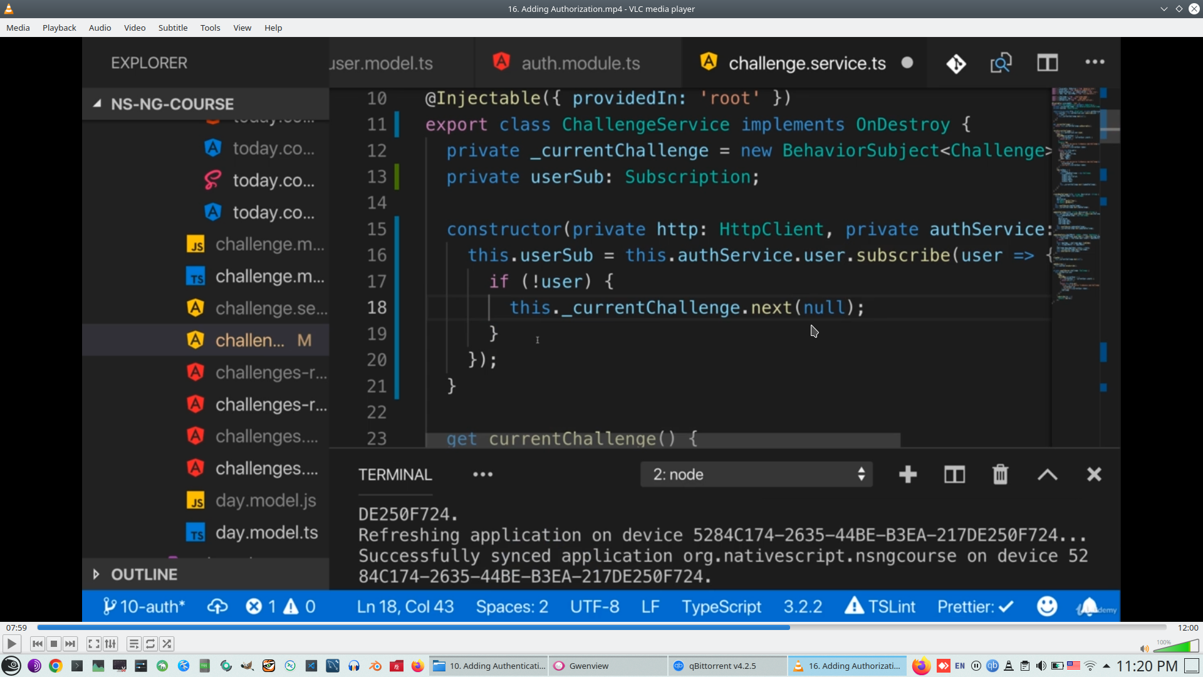Expand the hidden system tray arrow

click(1106, 666)
